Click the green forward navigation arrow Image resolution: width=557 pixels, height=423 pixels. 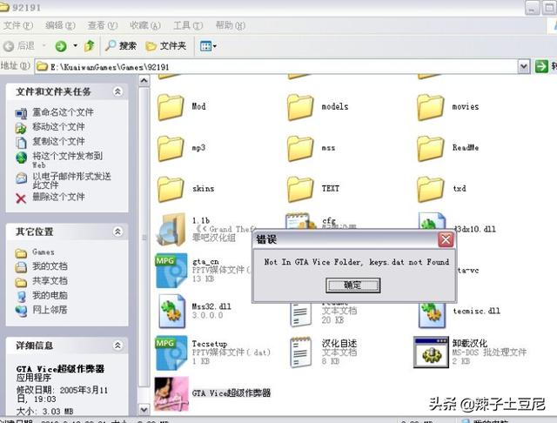click(x=61, y=46)
